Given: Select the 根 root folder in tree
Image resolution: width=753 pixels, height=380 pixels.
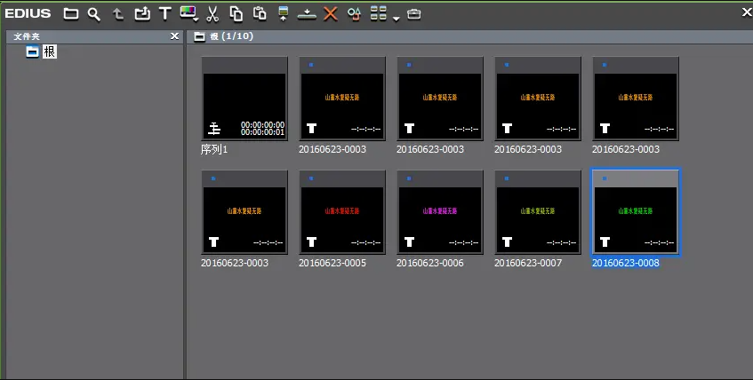Looking at the screenshot, I should [50, 51].
